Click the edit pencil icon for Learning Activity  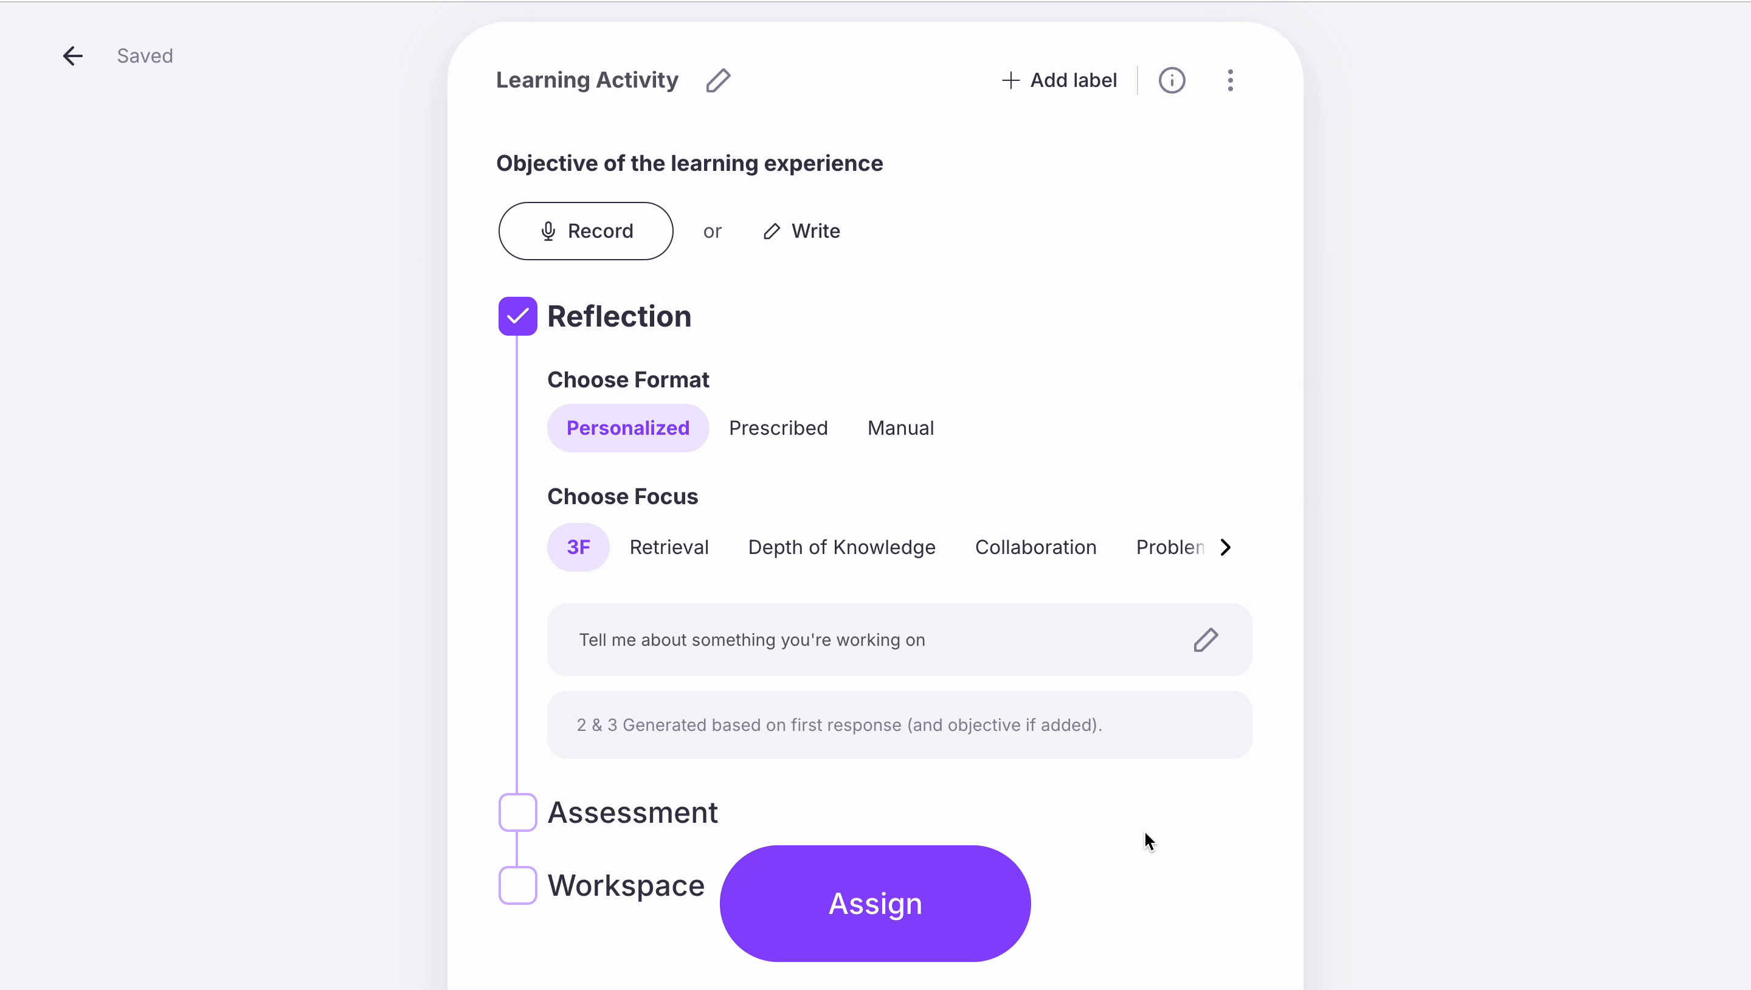point(718,81)
